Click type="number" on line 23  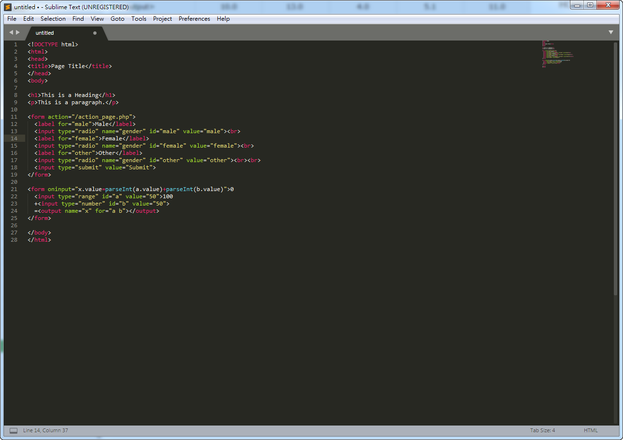(83, 204)
